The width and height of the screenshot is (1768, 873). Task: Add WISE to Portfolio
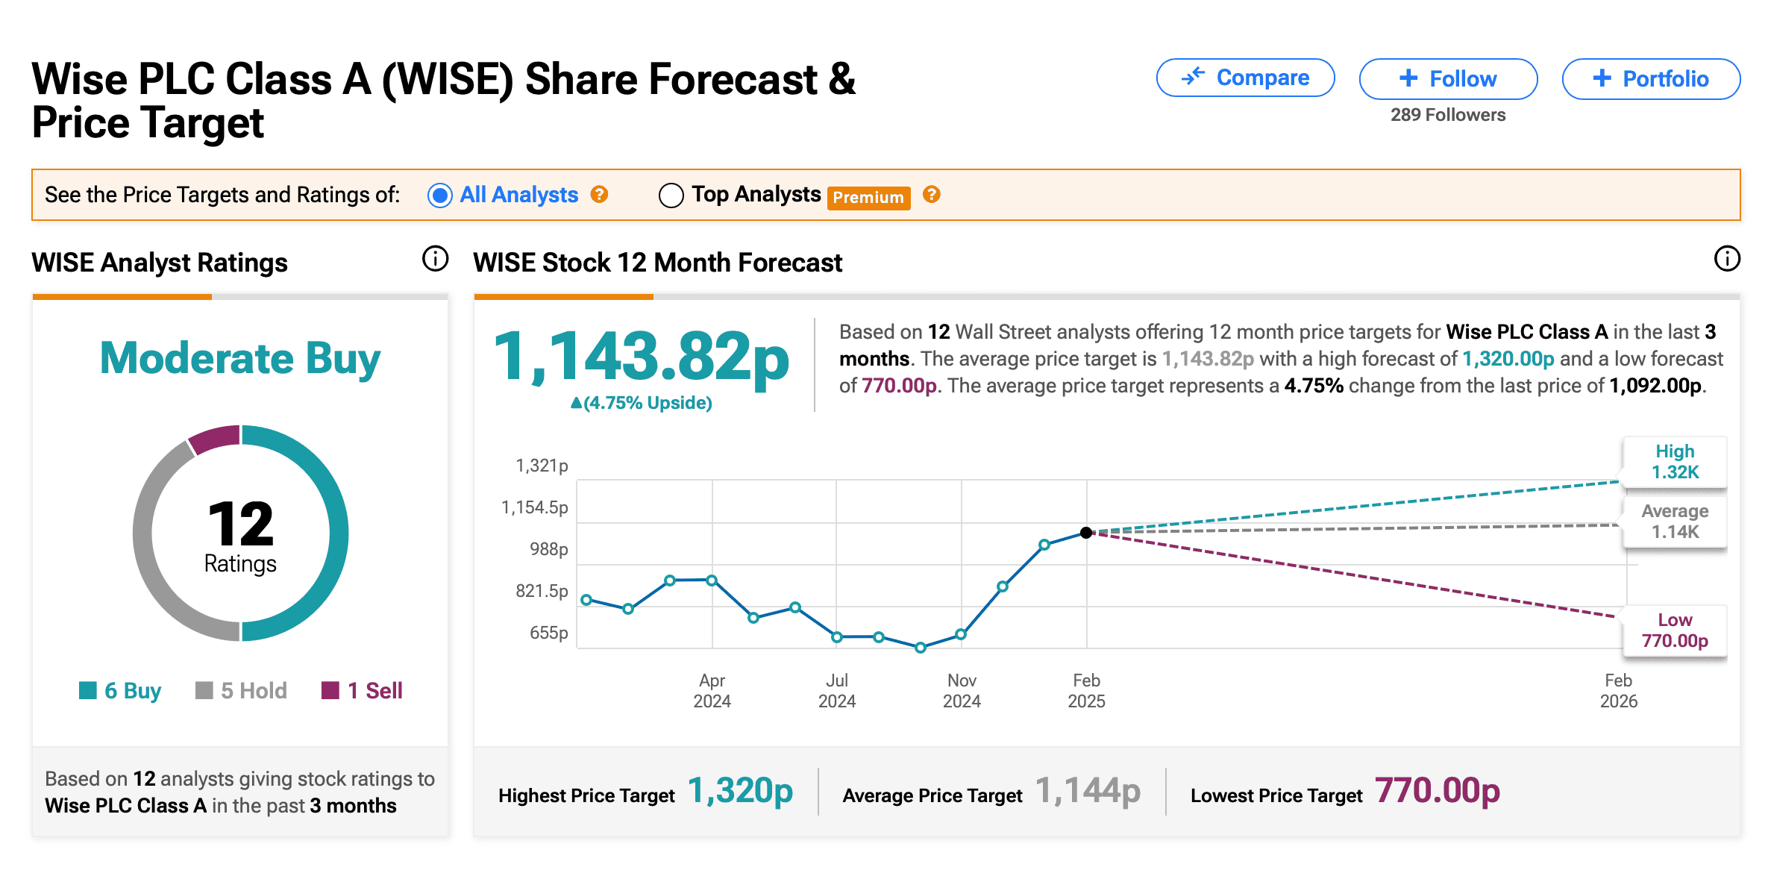pos(1651,78)
